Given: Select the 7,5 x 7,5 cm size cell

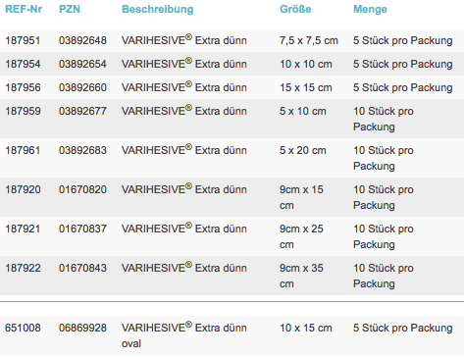Looking at the screenshot, I should 309,40.
